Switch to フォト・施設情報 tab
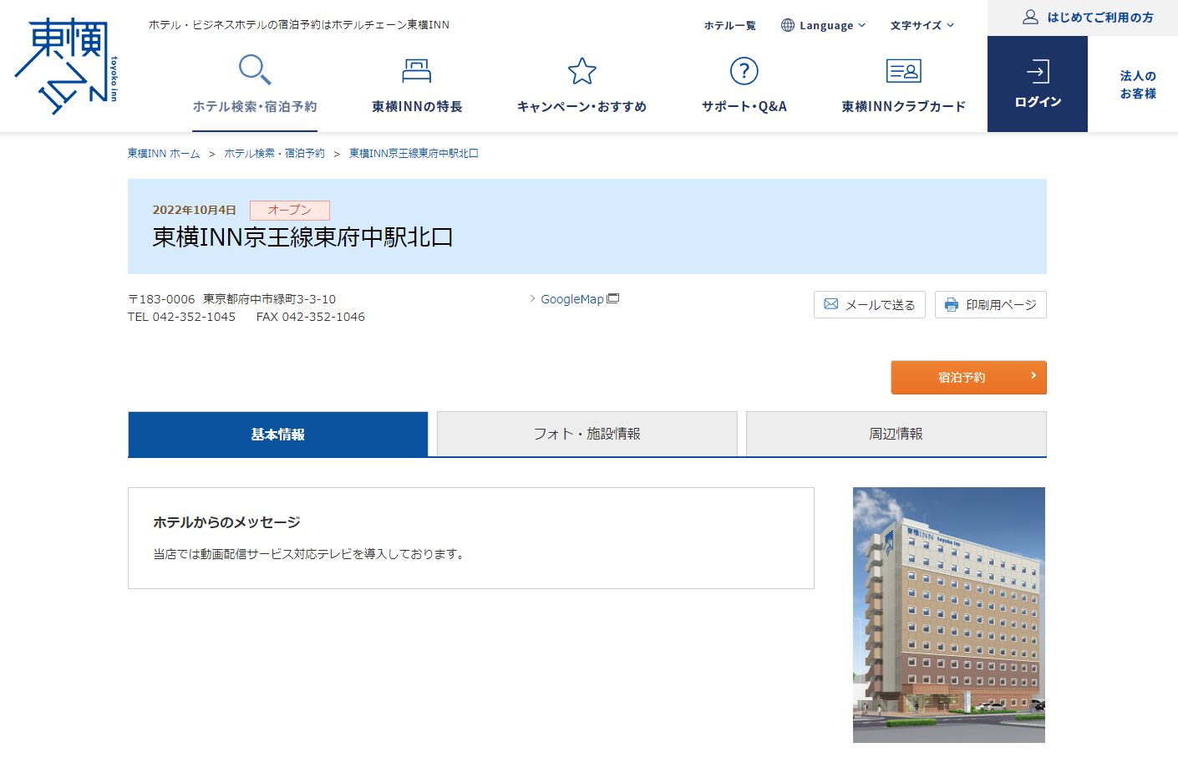This screenshot has width=1178, height=758. [x=586, y=434]
